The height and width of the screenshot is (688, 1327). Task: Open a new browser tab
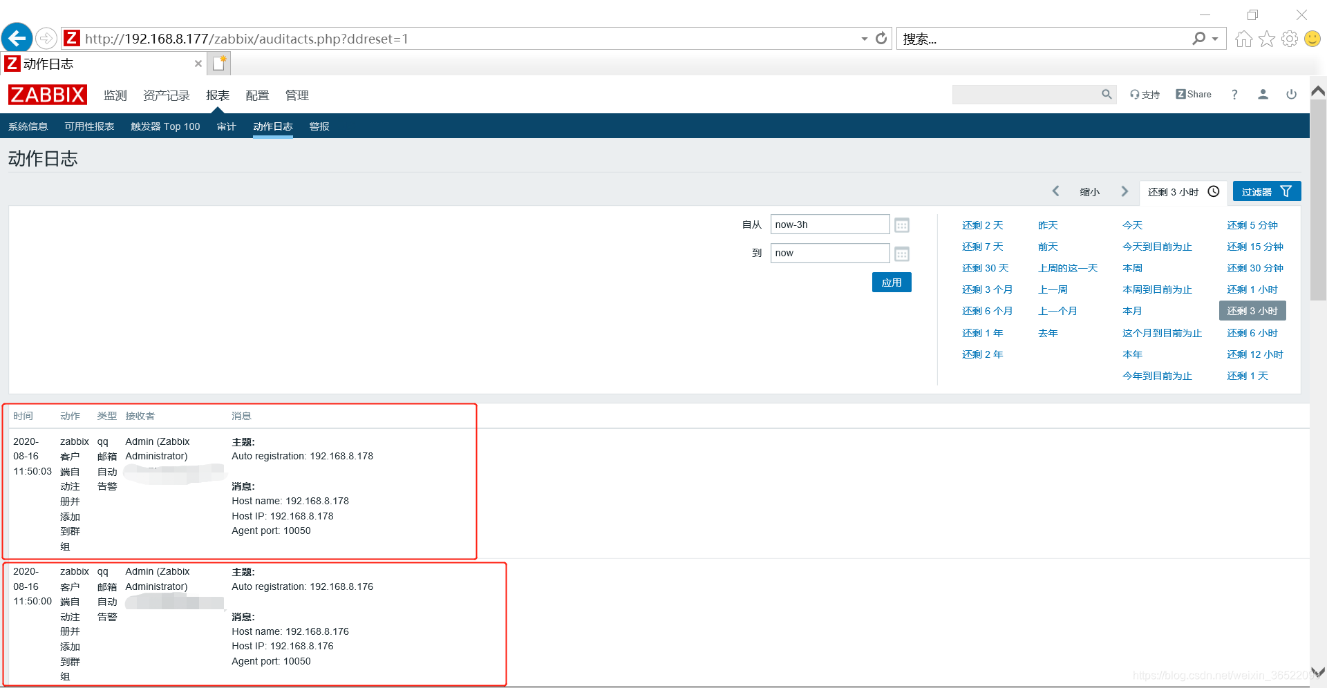click(x=219, y=64)
